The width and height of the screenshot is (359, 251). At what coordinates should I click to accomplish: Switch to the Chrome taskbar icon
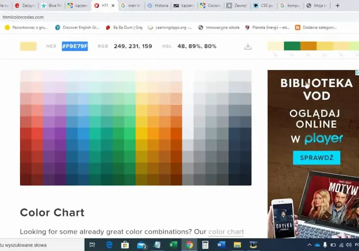point(189,245)
